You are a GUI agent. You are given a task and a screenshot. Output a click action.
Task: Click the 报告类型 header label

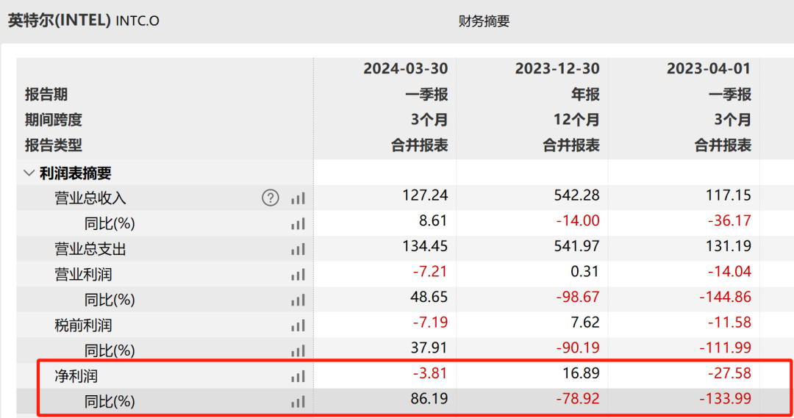pos(54,145)
